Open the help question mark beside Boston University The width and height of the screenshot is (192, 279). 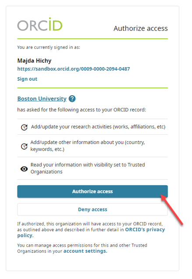[72, 99]
